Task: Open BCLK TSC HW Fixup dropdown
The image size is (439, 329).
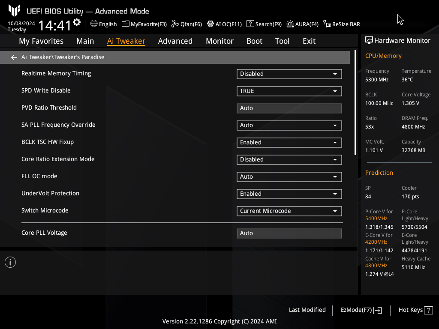Action: pyautogui.click(x=289, y=142)
